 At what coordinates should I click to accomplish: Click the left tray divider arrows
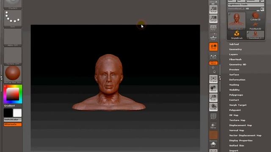(1, 78)
